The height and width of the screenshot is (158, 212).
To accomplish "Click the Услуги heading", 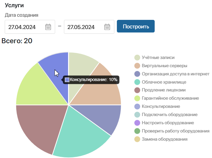I will 14,5.
